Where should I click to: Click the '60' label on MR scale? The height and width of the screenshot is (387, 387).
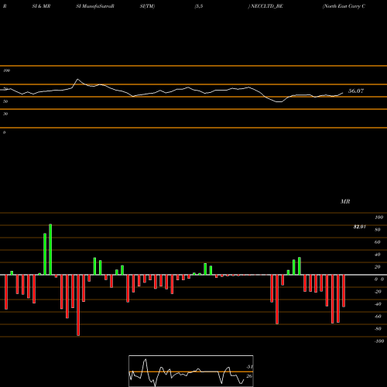[378, 242]
